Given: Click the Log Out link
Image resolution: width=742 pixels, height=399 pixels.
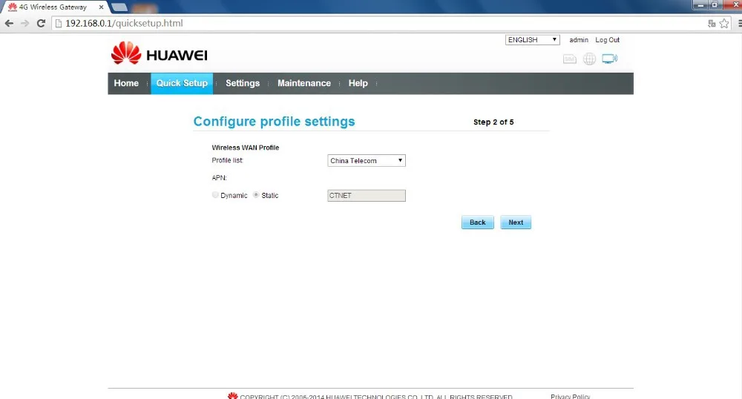Looking at the screenshot, I should [607, 40].
